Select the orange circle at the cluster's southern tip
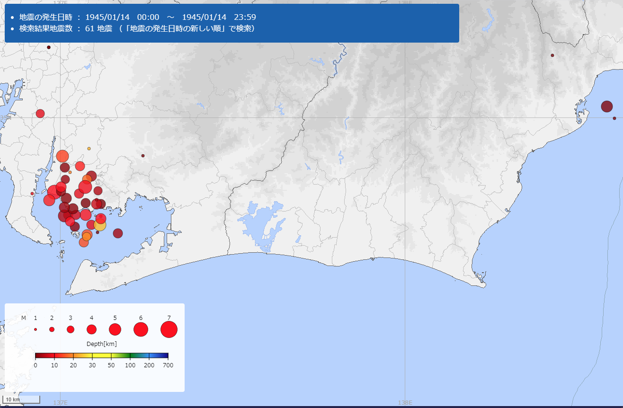This screenshot has height=408, width=623. [84, 242]
